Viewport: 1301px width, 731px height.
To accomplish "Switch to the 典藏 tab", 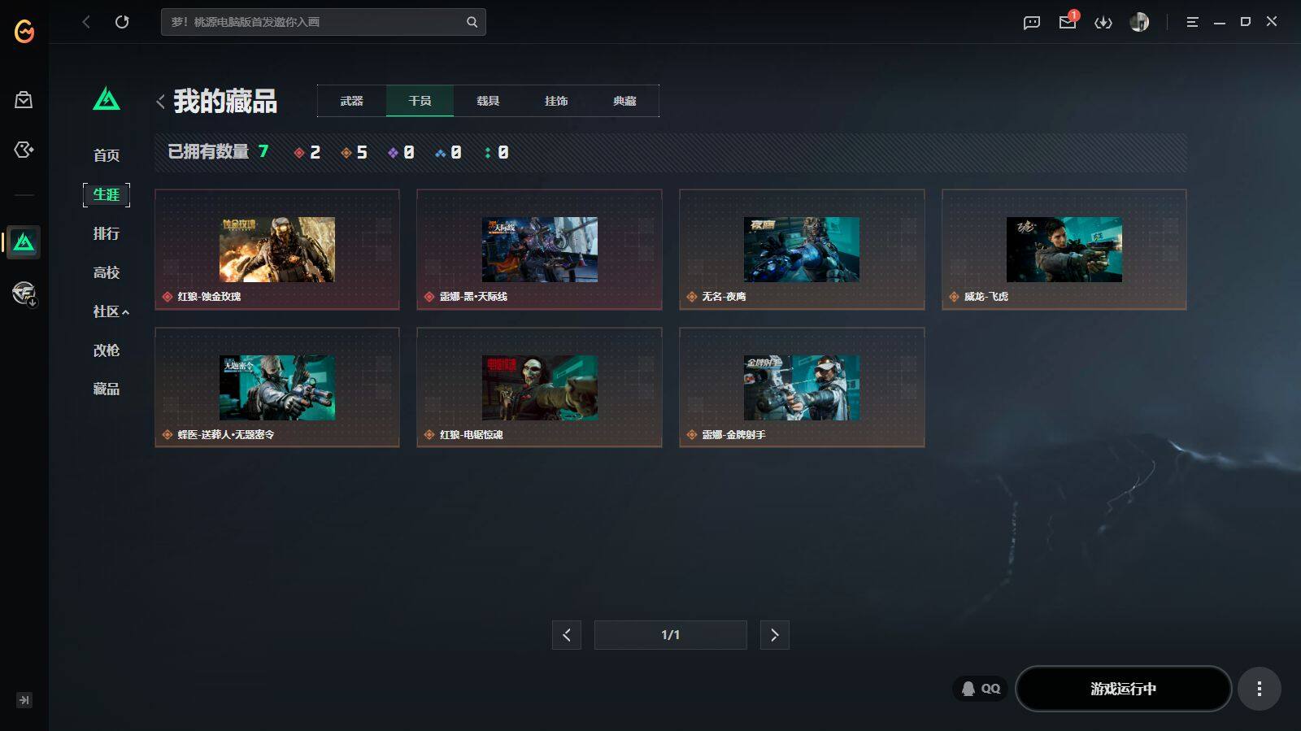I will click(624, 101).
